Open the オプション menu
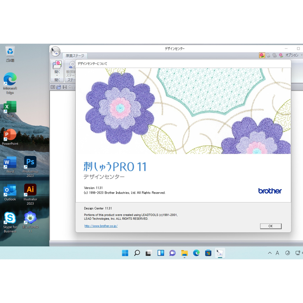This screenshot has height=303, width=303. 292,55
